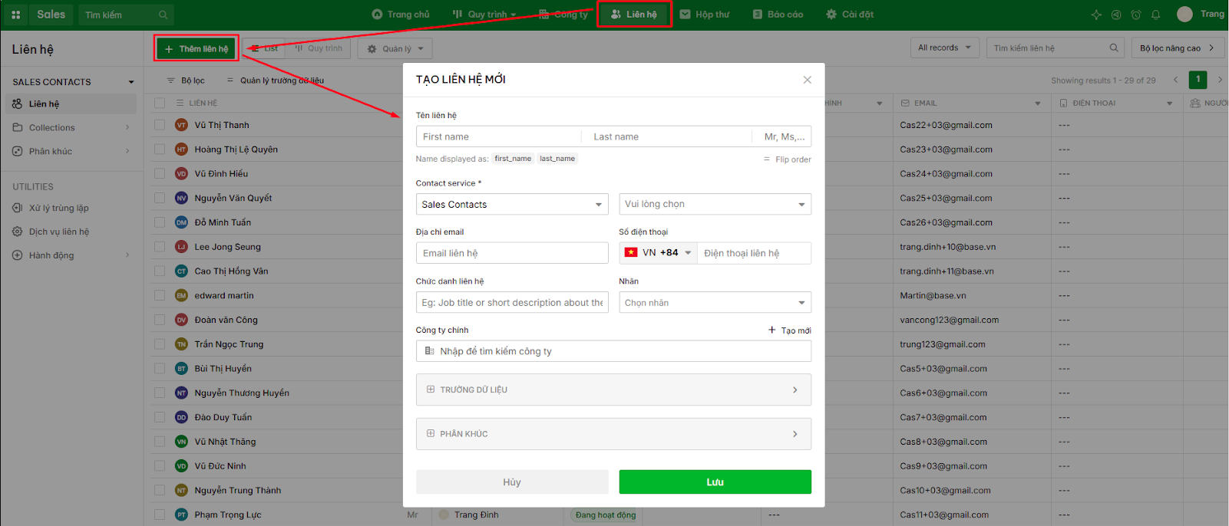Screen dimensions: 1229x526
Task: Click the green Lưu save button
Action: pyautogui.click(x=715, y=482)
